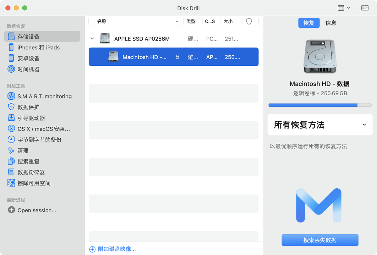Select 数据保护 shield icon in sidebar
Viewport: 377px width, 255px height.
(x=12, y=107)
